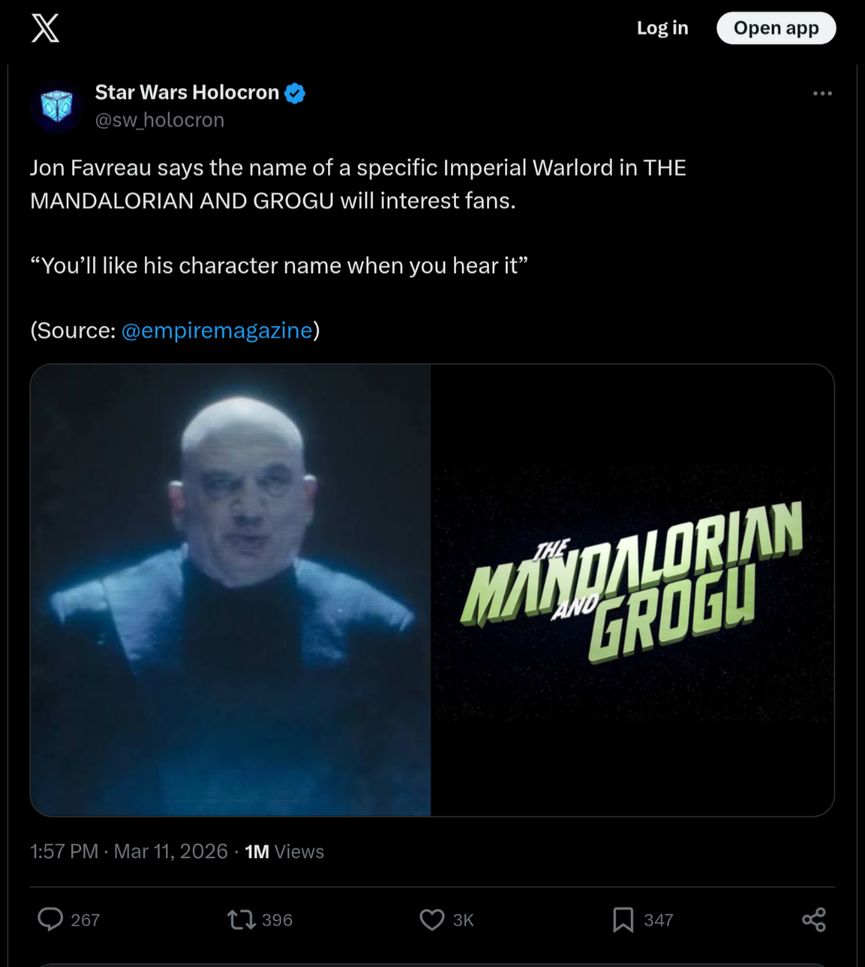The width and height of the screenshot is (865, 967).
Task: Click the 3K likes count
Action: pyautogui.click(x=463, y=920)
